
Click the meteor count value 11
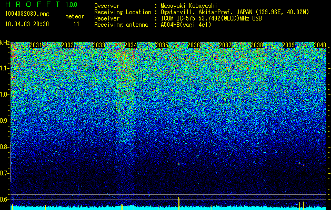(76, 24)
